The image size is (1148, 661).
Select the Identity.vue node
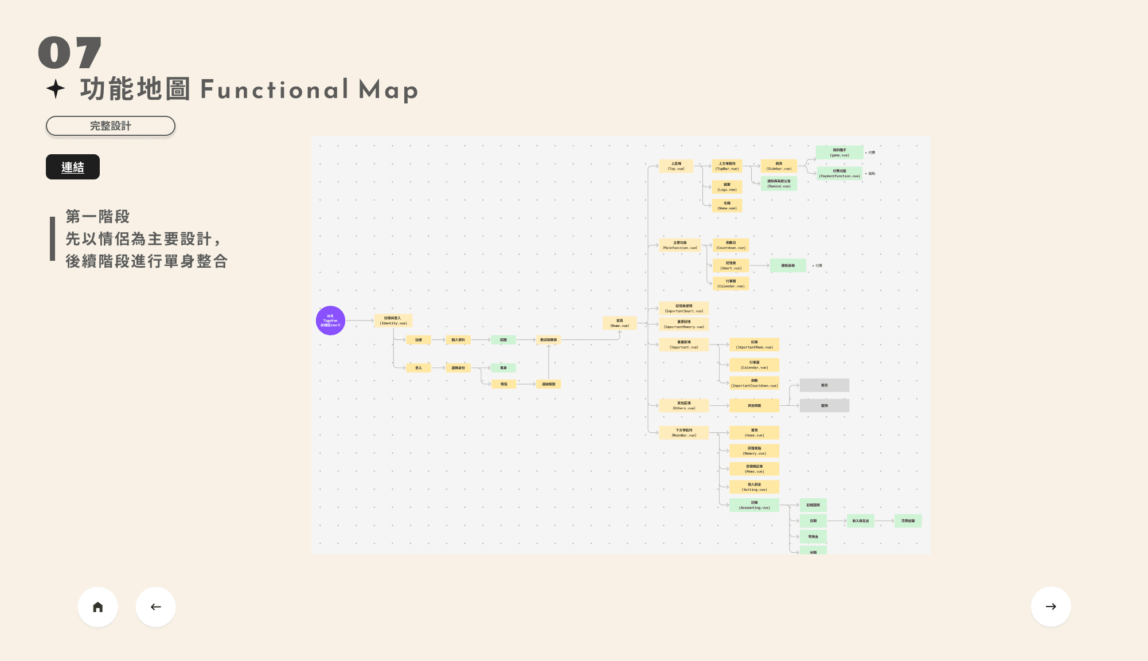coord(393,320)
